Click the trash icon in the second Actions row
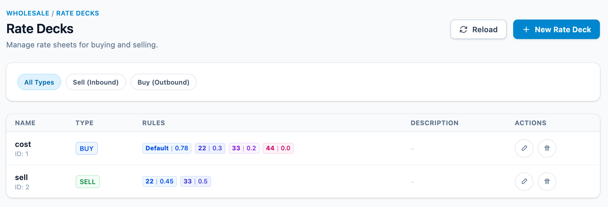 tap(547, 182)
